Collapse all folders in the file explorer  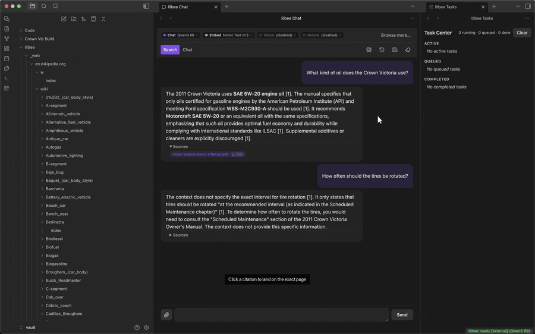(x=103, y=19)
